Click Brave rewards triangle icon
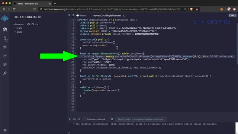238x134 pixels. point(197,9)
